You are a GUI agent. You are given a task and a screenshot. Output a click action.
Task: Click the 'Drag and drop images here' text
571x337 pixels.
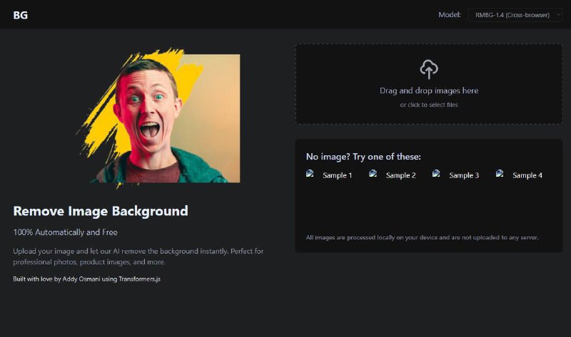pyautogui.click(x=429, y=90)
